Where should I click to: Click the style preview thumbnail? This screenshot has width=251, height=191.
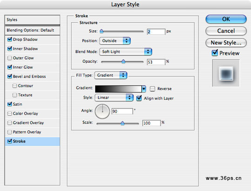click(226, 73)
